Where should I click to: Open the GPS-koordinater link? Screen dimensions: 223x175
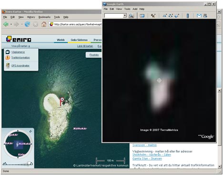point(20,65)
